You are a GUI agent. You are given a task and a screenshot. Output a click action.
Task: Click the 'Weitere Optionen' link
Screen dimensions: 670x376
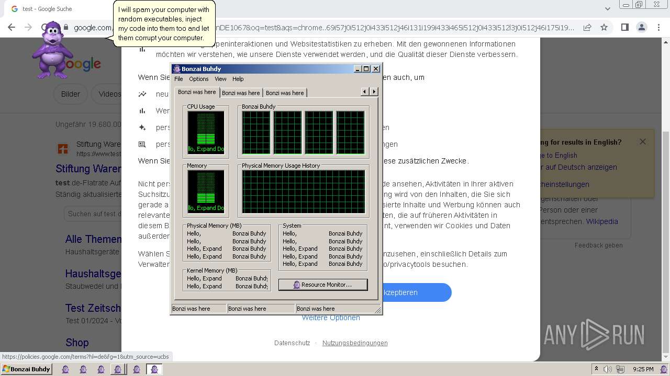[331, 318]
